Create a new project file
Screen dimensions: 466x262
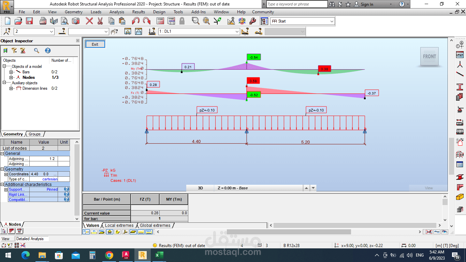click(8, 21)
